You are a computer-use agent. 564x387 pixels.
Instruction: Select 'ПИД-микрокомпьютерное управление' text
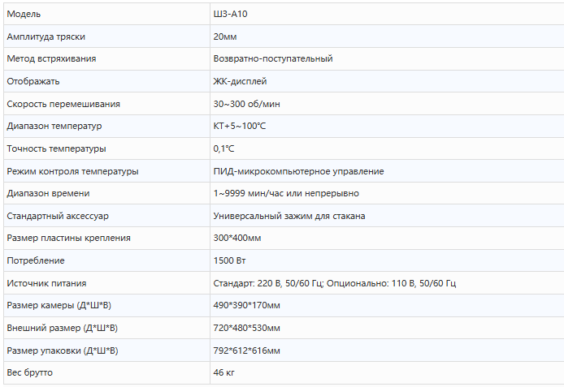pyautogui.click(x=298, y=171)
